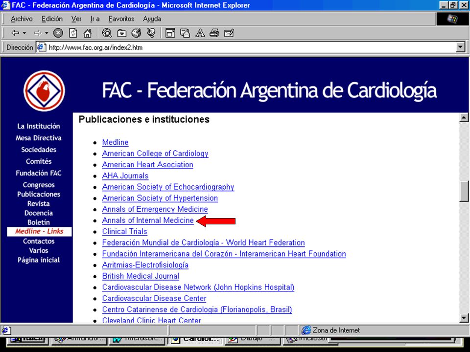The width and height of the screenshot is (470, 352).
Task: Select Congresos in sidebar
Action: [38, 185]
